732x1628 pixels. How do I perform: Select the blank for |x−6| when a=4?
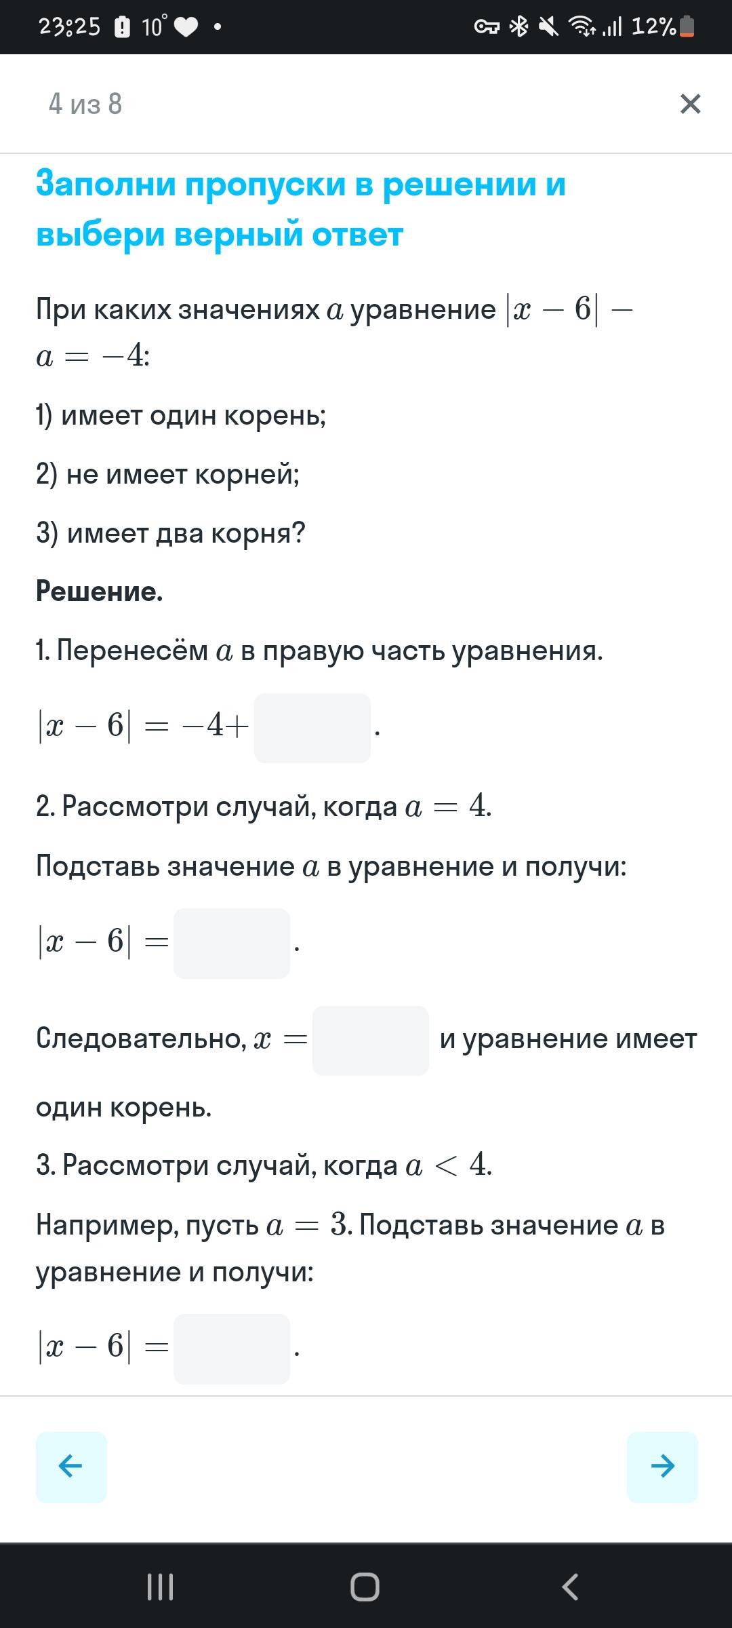(x=232, y=943)
